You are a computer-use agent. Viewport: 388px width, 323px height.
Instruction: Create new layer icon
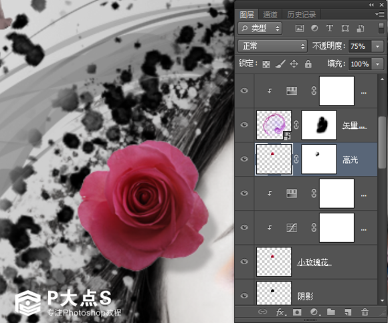tap(348, 312)
